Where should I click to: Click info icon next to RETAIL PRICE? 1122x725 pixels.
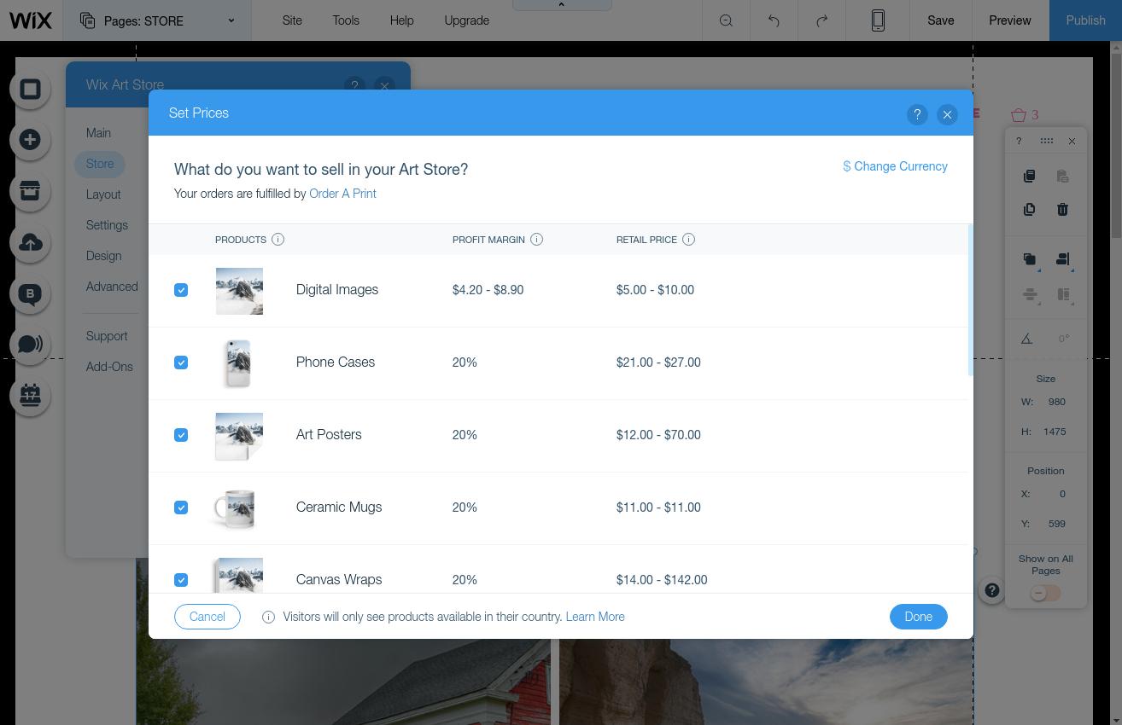[x=688, y=240]
